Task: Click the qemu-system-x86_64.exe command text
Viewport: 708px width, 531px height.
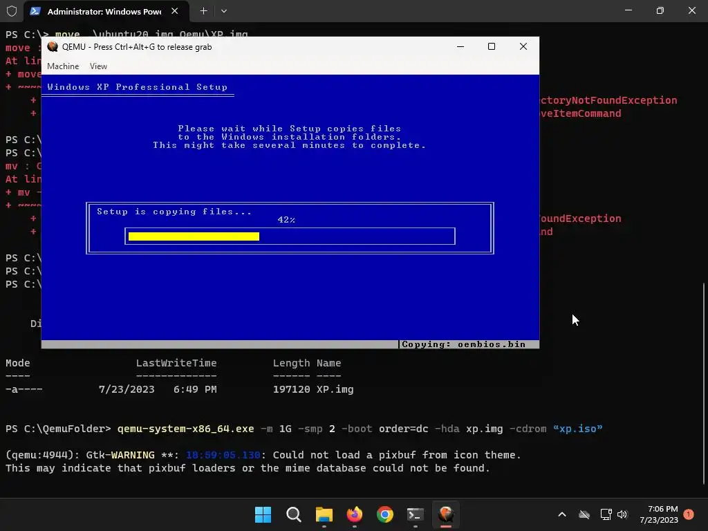Action: (185, 429)
